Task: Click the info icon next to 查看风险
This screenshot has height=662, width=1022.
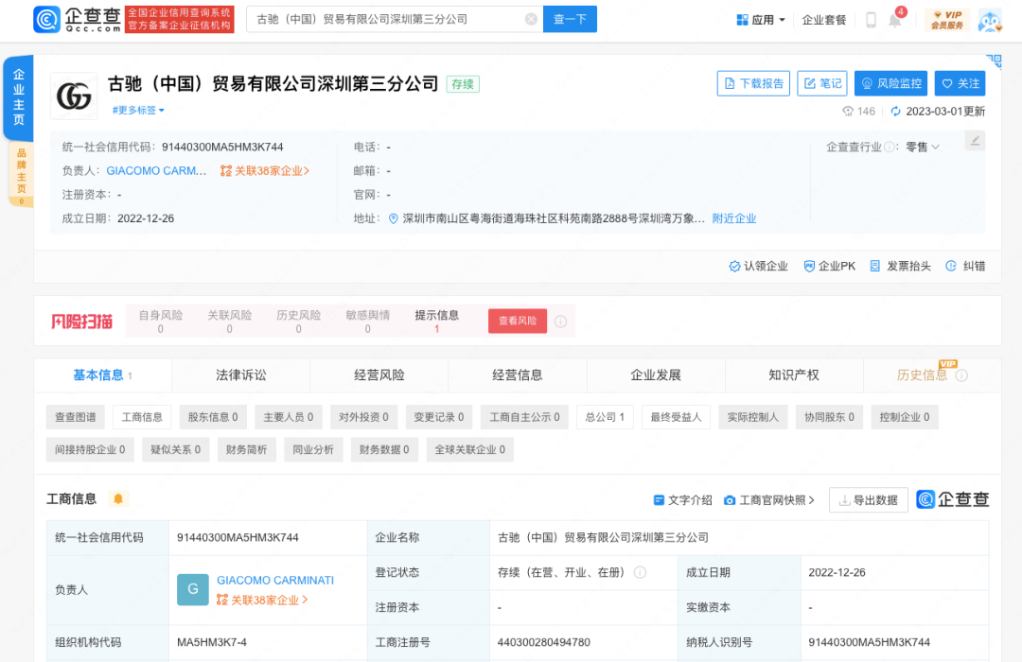Action: (x=560, y=322)
